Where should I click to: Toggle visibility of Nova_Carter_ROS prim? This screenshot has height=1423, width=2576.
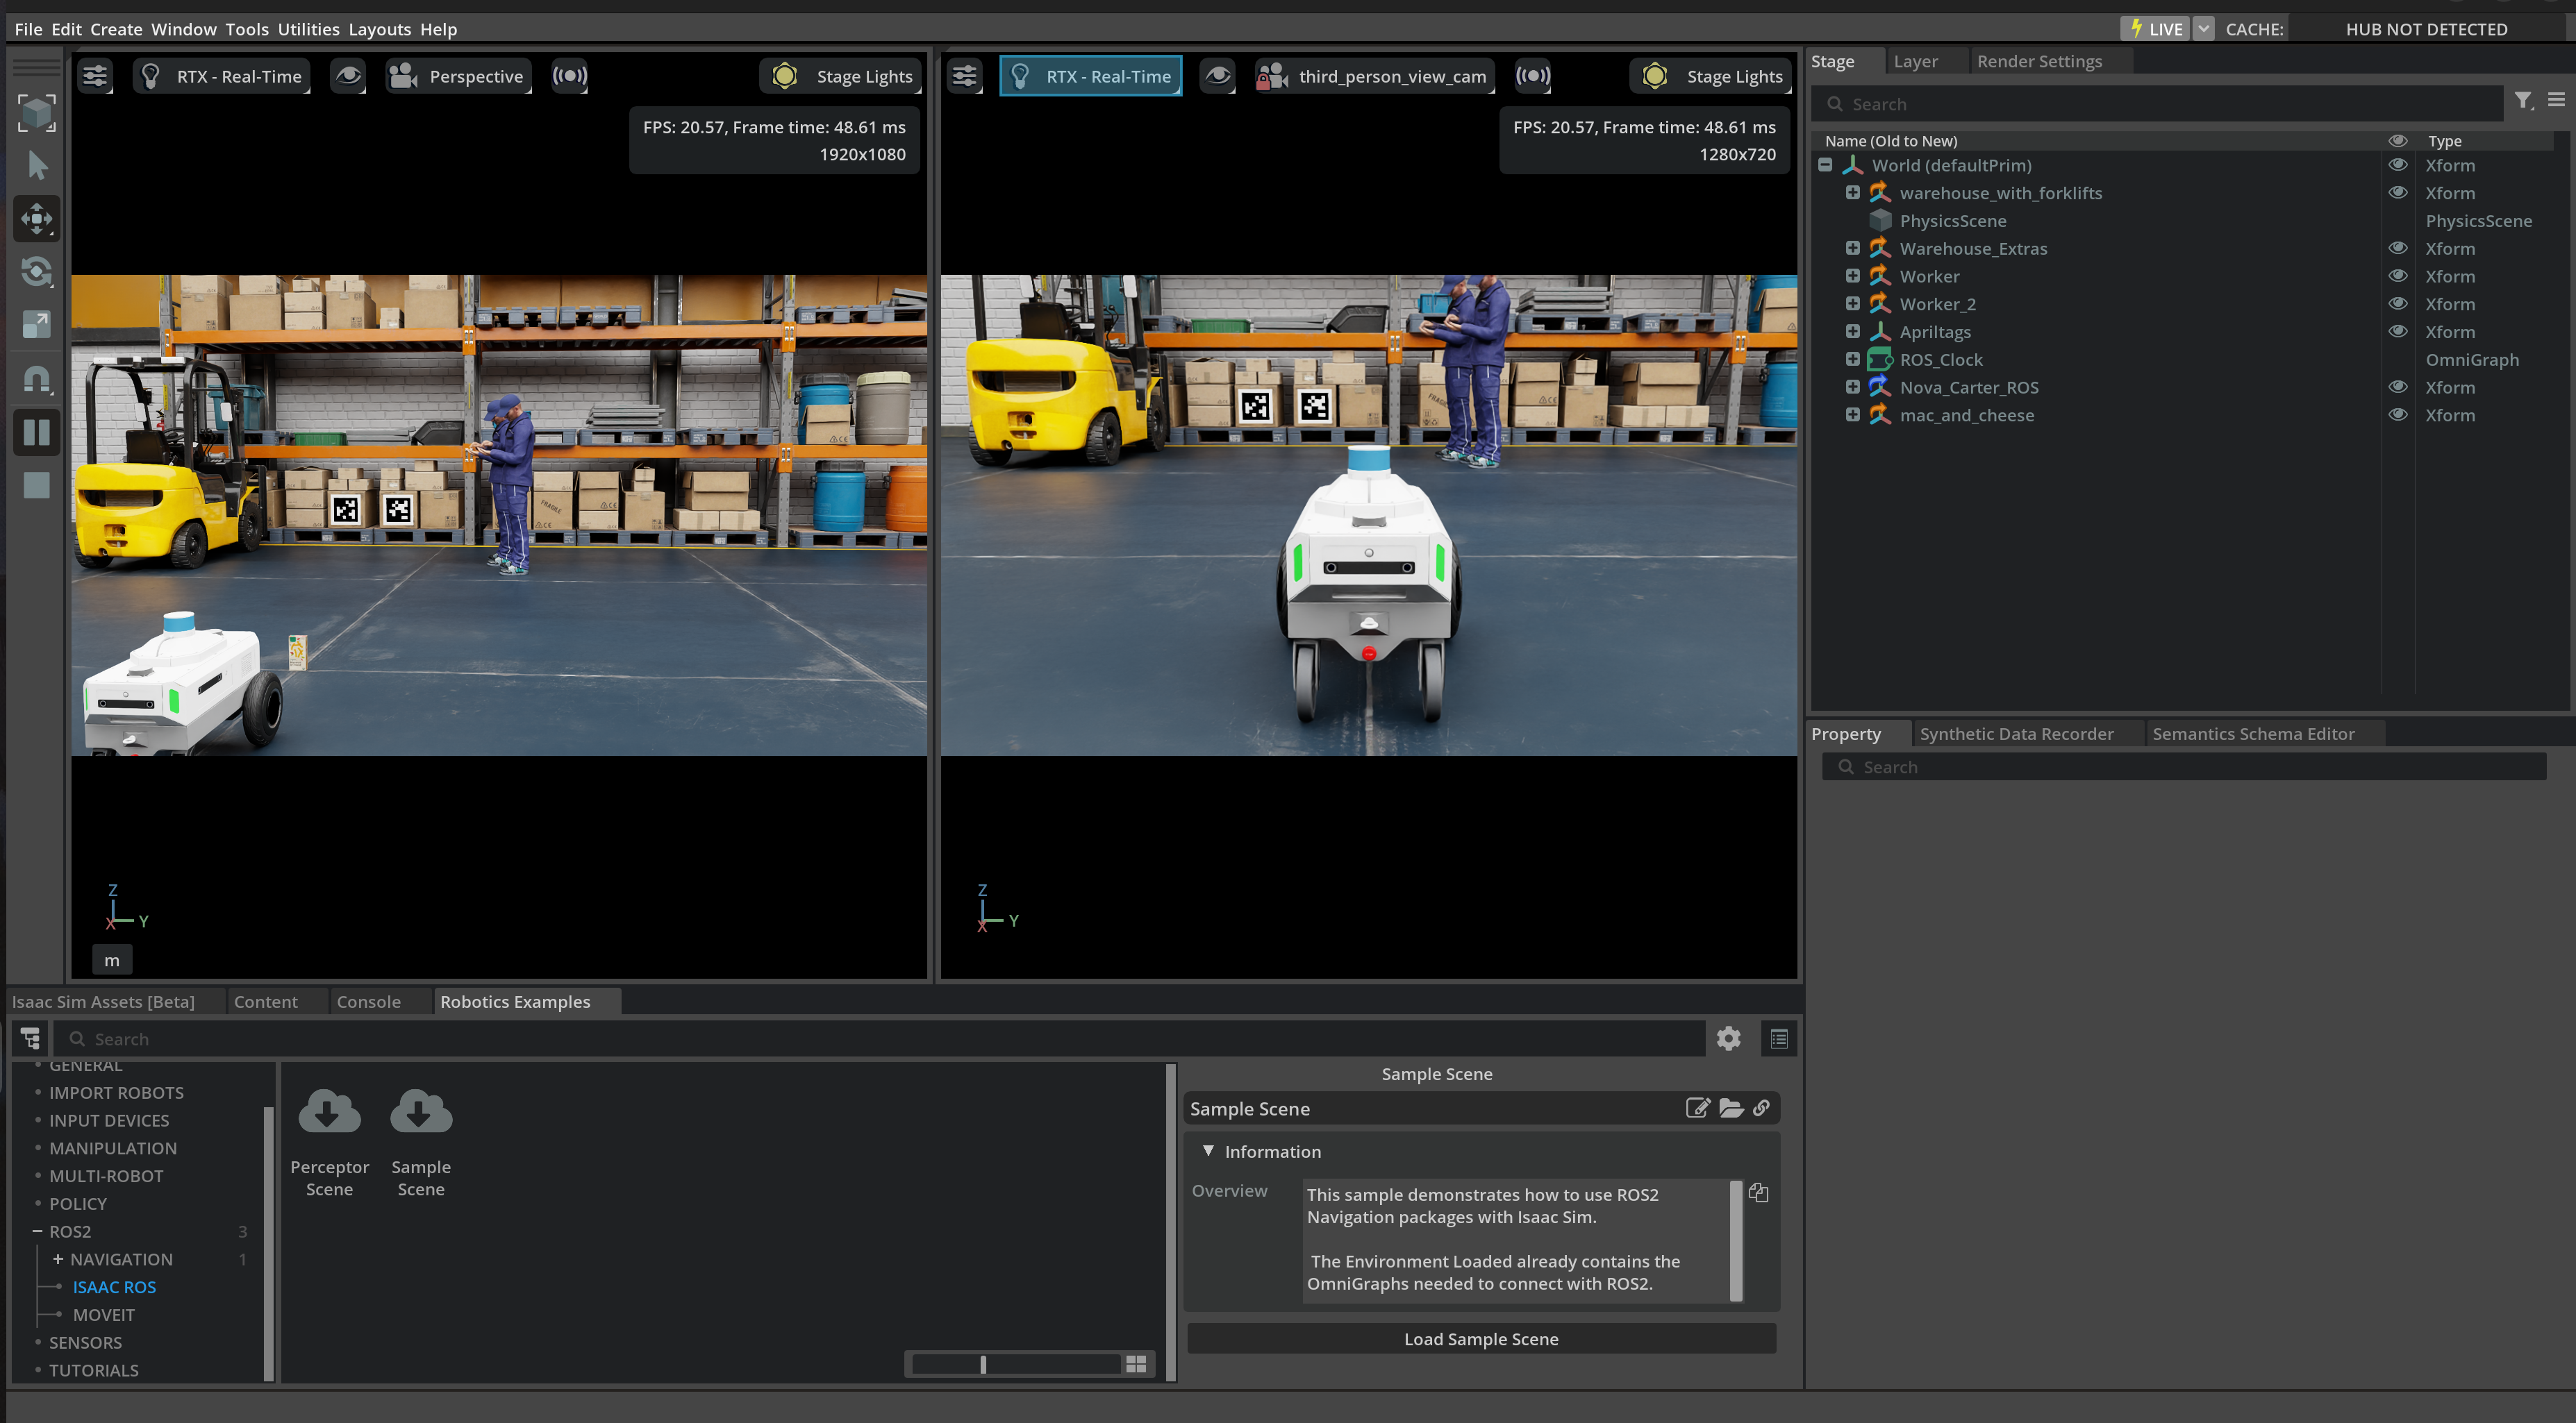click(2398, 387)
